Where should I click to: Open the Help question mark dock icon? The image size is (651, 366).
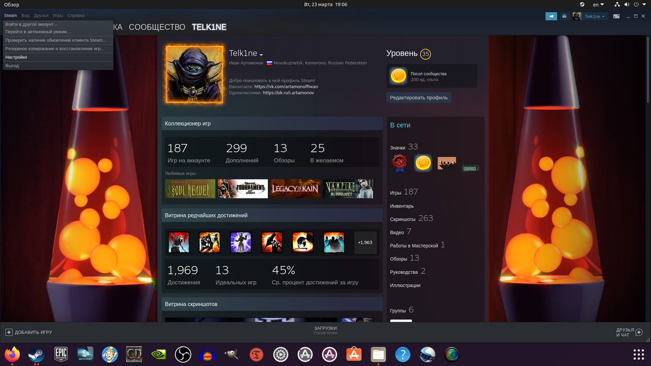(403, 355)
